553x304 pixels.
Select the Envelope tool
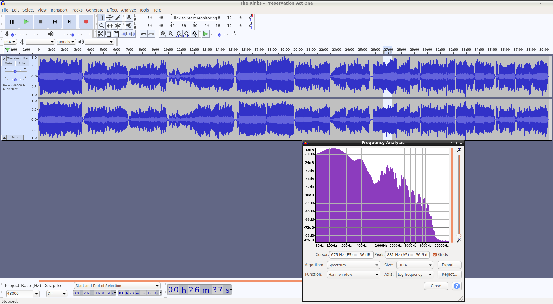[x=110, y=18]
